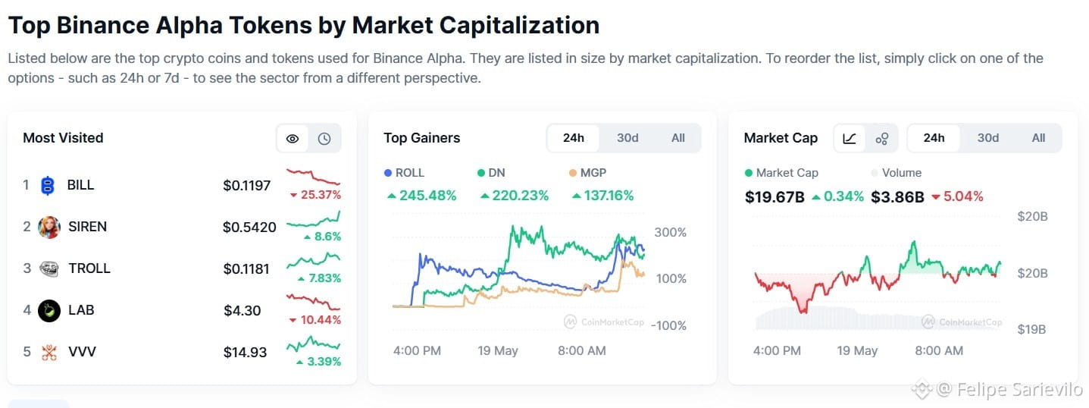Image resolution: width=1089 pixels, height=408 pixels.
Task: Click the BILL sparkline price chart
Action: [313, 177]
